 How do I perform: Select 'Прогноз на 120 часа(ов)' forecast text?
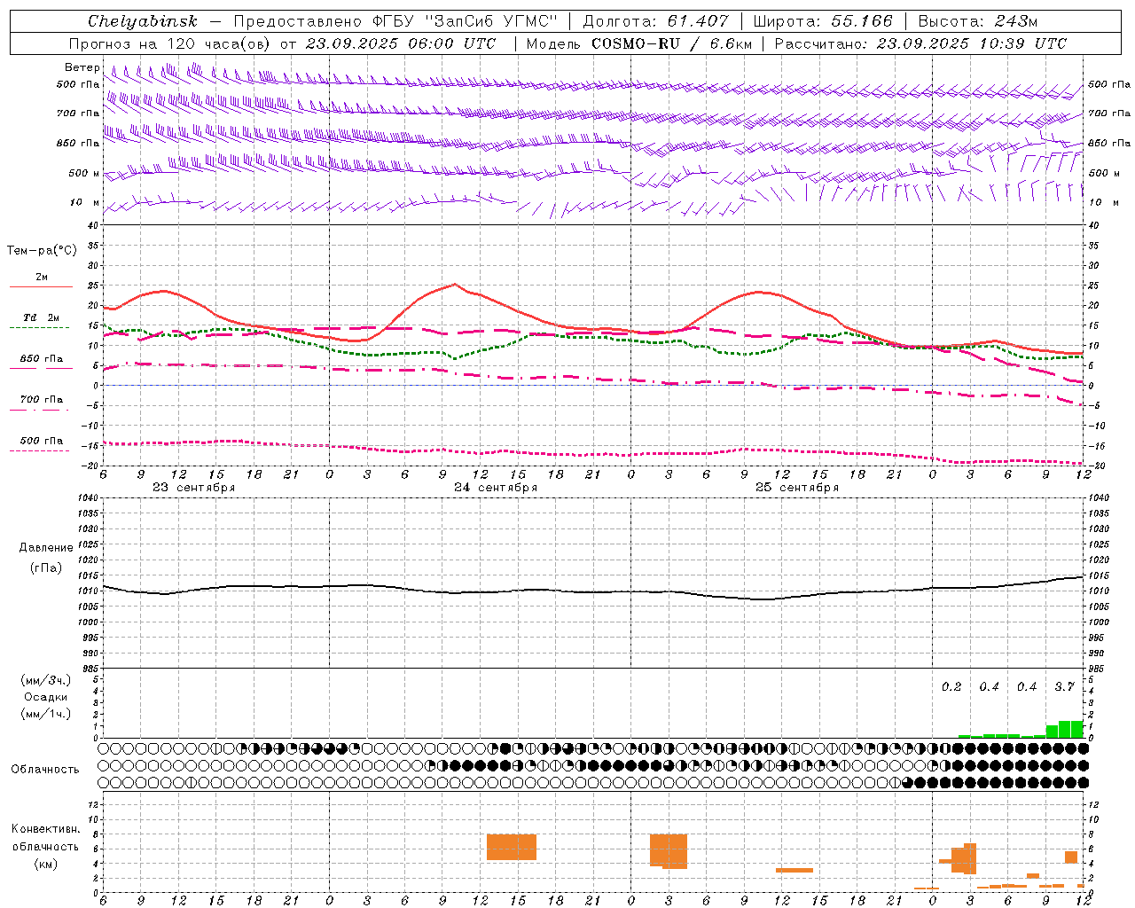pyautogui.click(x=171, y=43)
